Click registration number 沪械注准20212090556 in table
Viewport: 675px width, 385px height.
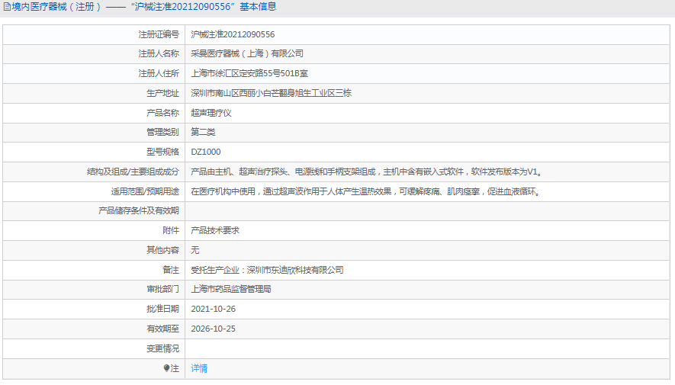pyautogui.click(x=233, y=34)
